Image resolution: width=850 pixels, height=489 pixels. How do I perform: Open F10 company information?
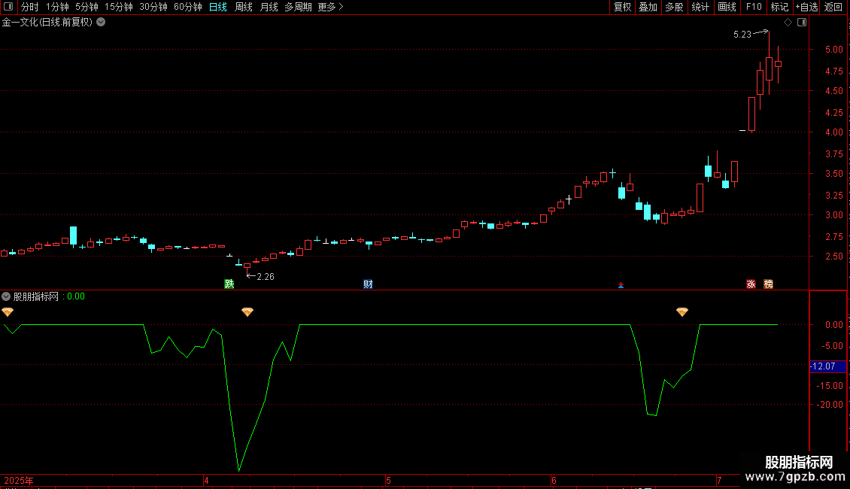tap(754, 7)
